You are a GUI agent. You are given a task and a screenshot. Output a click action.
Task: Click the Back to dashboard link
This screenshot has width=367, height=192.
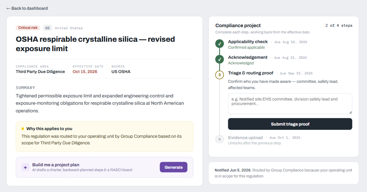(x=27, y=8)
